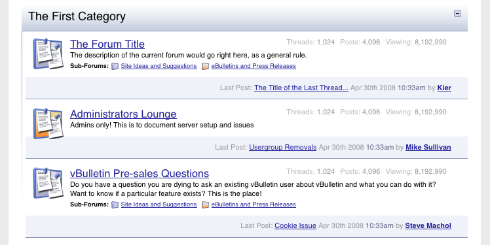The image size is (490, 245).
Task: Open The Forum Title forum
Action: click(107, 44)
